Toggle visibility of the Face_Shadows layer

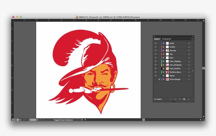point(155,65)
